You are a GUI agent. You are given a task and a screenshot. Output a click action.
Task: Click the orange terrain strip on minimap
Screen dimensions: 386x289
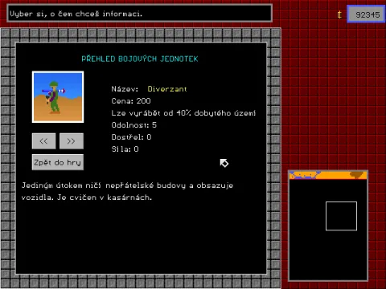point(328,175)
